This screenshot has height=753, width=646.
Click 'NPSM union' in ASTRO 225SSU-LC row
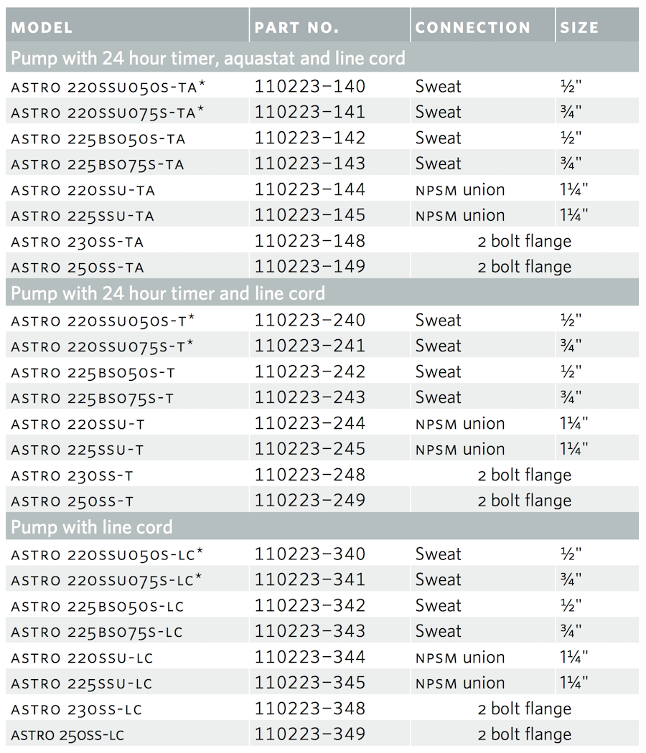coord(460,683)
